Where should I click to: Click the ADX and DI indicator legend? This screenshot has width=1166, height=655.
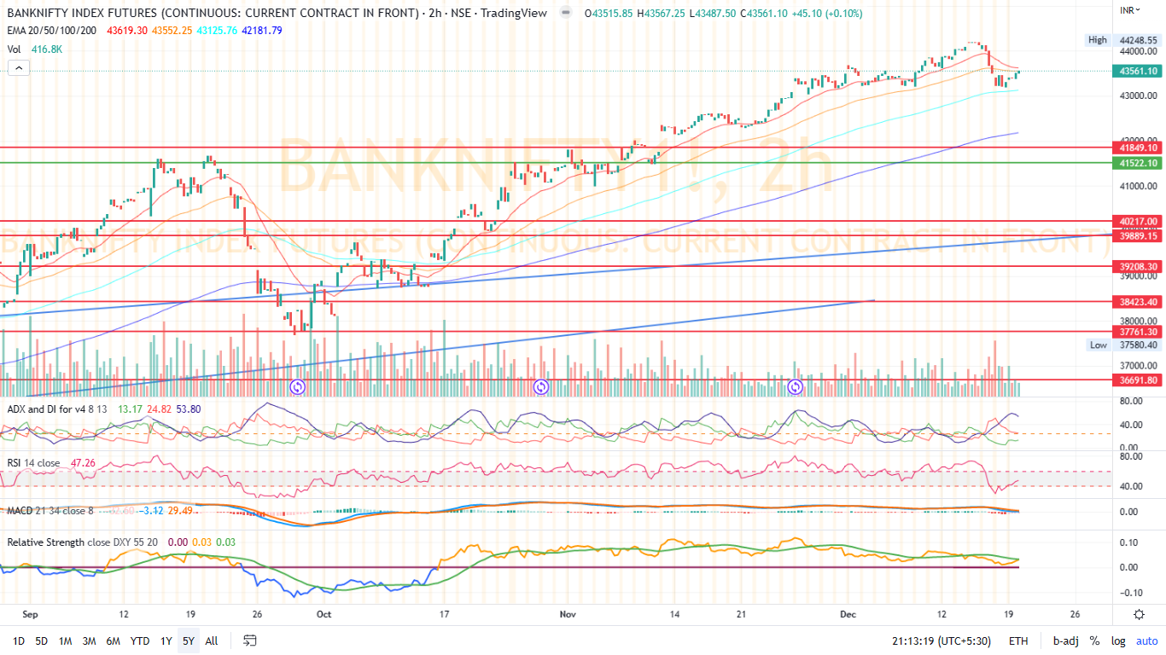point(58,409)
